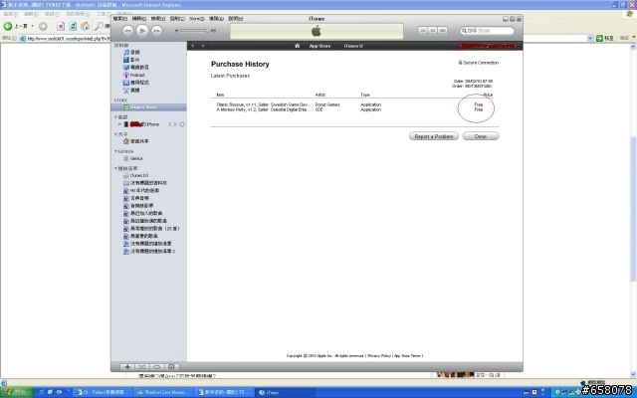Open the last iTunes menu (Help)
Screen dimensions: 637x398
coord(236,19)
